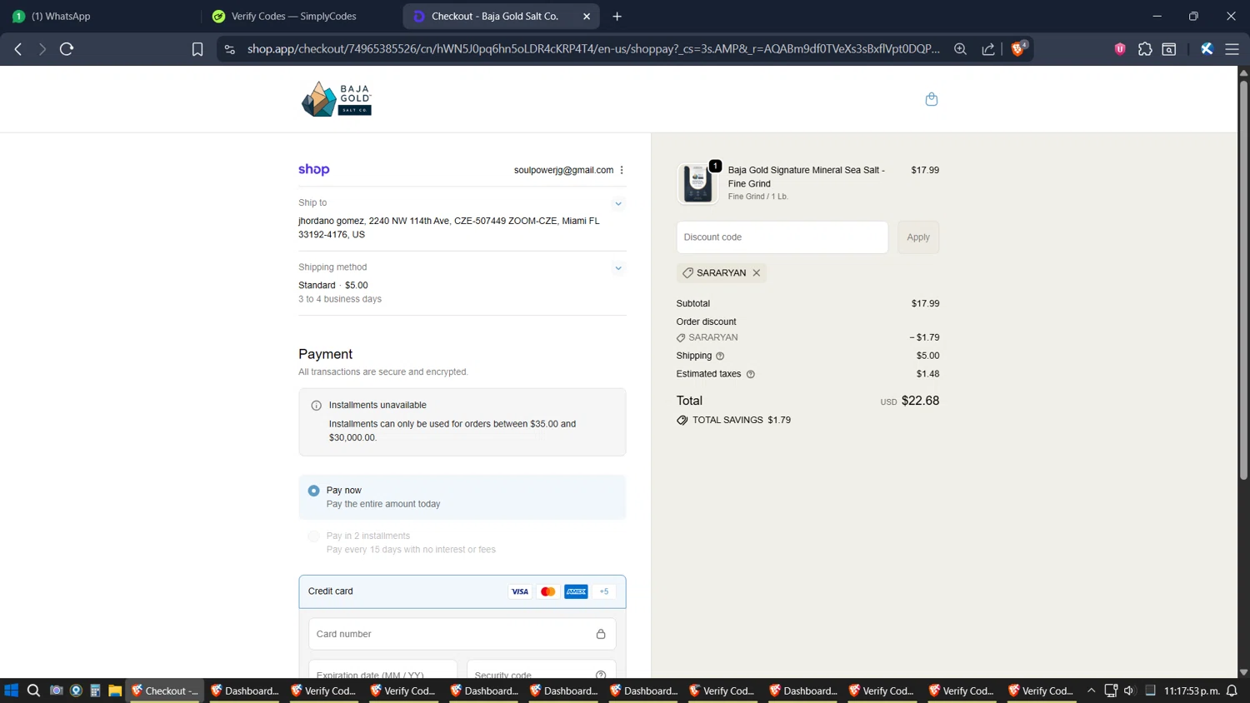Select the Credit card payment header
This screenshot has width=1250, height=703.
[462, 591]
